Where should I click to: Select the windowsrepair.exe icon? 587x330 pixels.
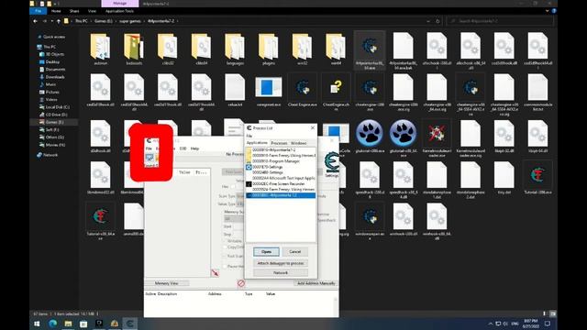click(x=370, y=216)
